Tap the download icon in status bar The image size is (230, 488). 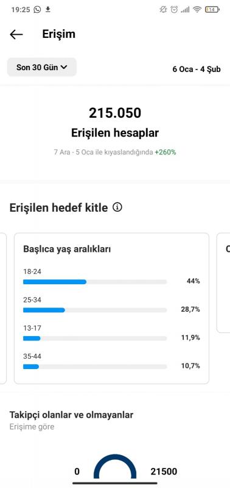(x=48, y=10)
